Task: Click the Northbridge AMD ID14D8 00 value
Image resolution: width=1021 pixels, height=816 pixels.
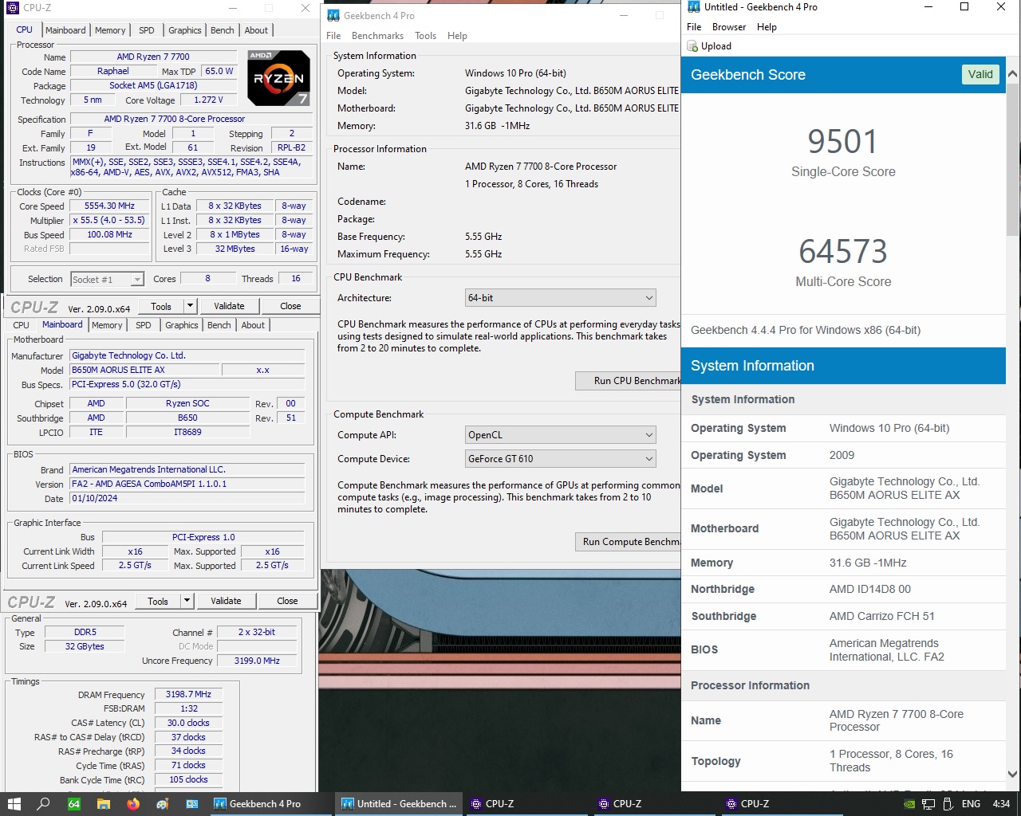Action: click(x=870, y=589)
